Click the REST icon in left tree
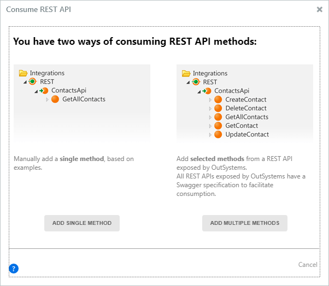The height and width of the screenshot is (286, 329). coord(33,82)
